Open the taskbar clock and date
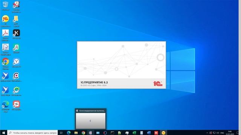 (230, 133)
